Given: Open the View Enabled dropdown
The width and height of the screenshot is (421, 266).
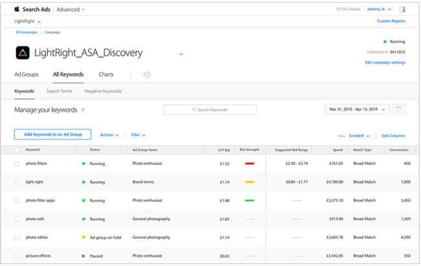Looking at the screenshot, I should pos(359,136).
